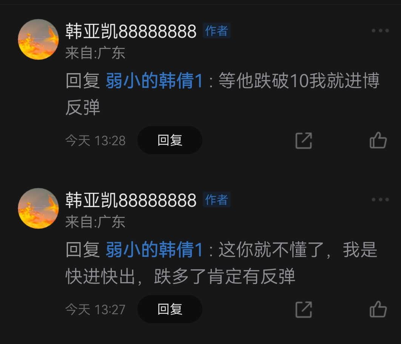
Task: Select comment text 跌多了肯定有反弹
Action: [225, 276]
